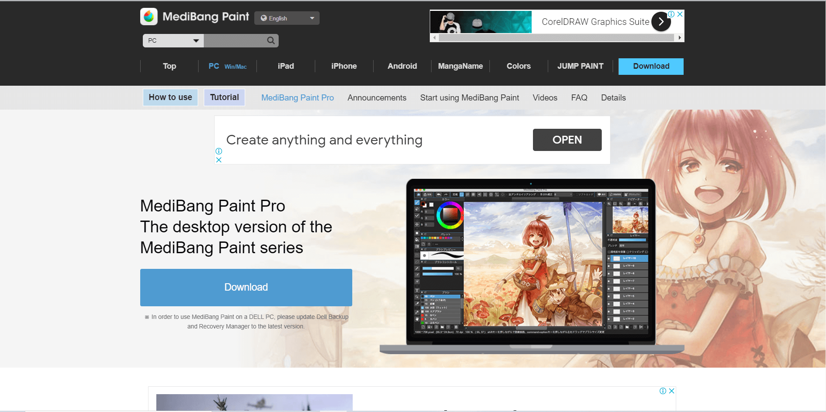Open the Details link
This screenshot has height=412, width=826.
point(613,98)
